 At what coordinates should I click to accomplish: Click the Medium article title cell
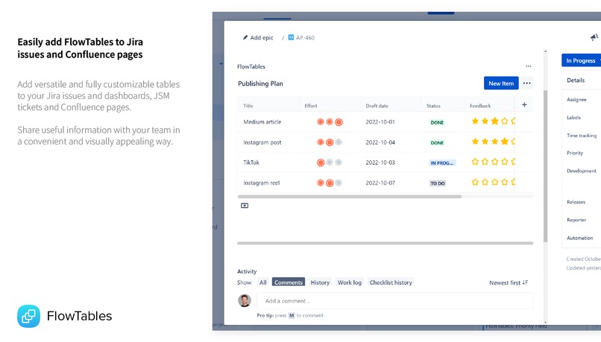point(262,121)
